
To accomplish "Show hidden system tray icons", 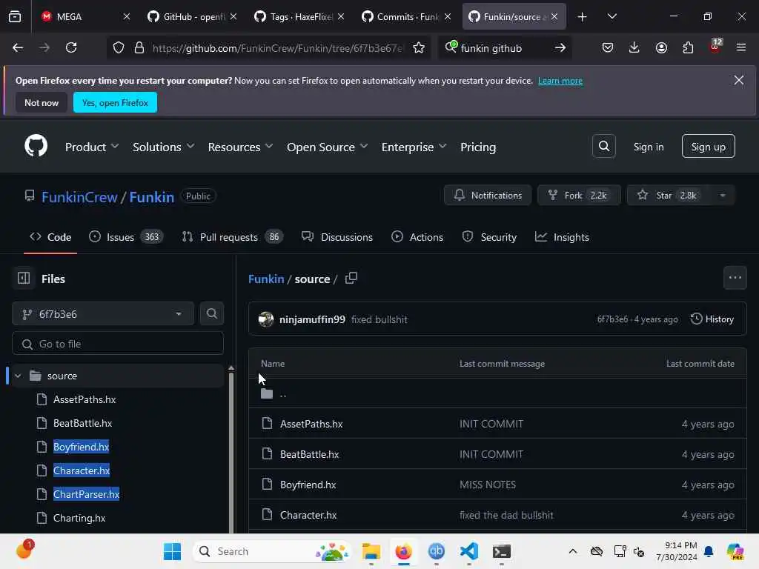I will click(x=573, y=551).
